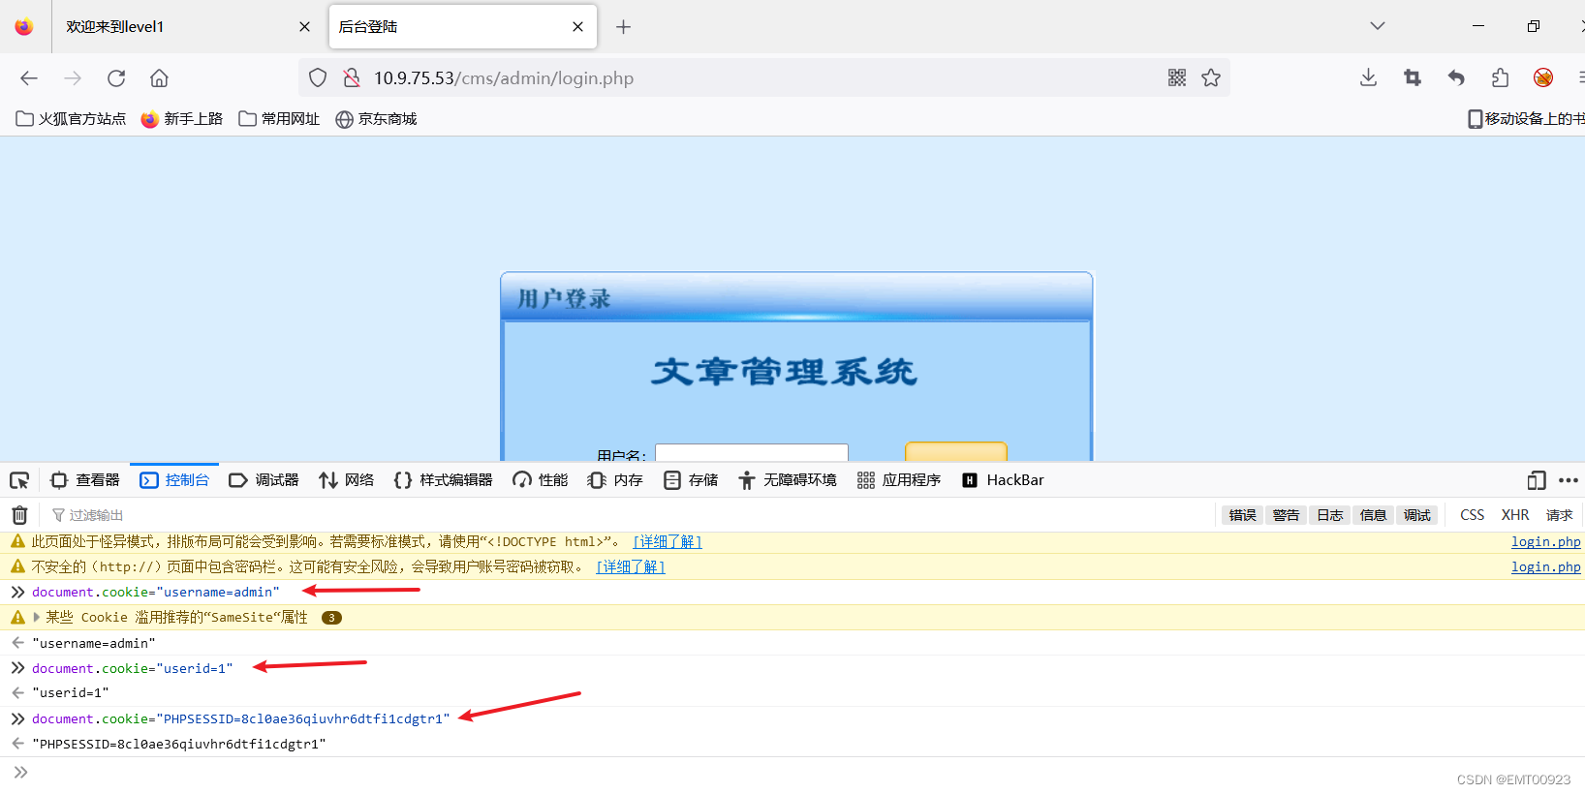This screenshot has height=794, width=1585.
Task: Open the 新手上路 bookmark
Action: tap(182, 119)
